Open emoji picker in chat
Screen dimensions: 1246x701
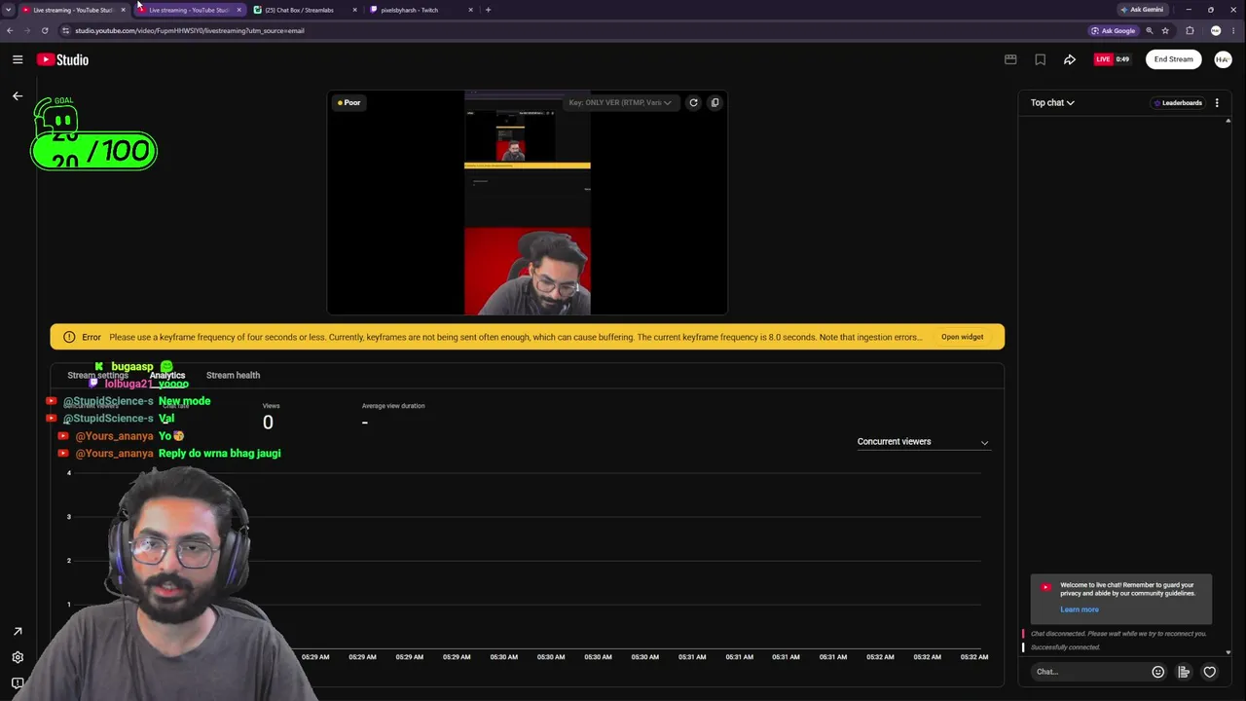pos(1157,672)
